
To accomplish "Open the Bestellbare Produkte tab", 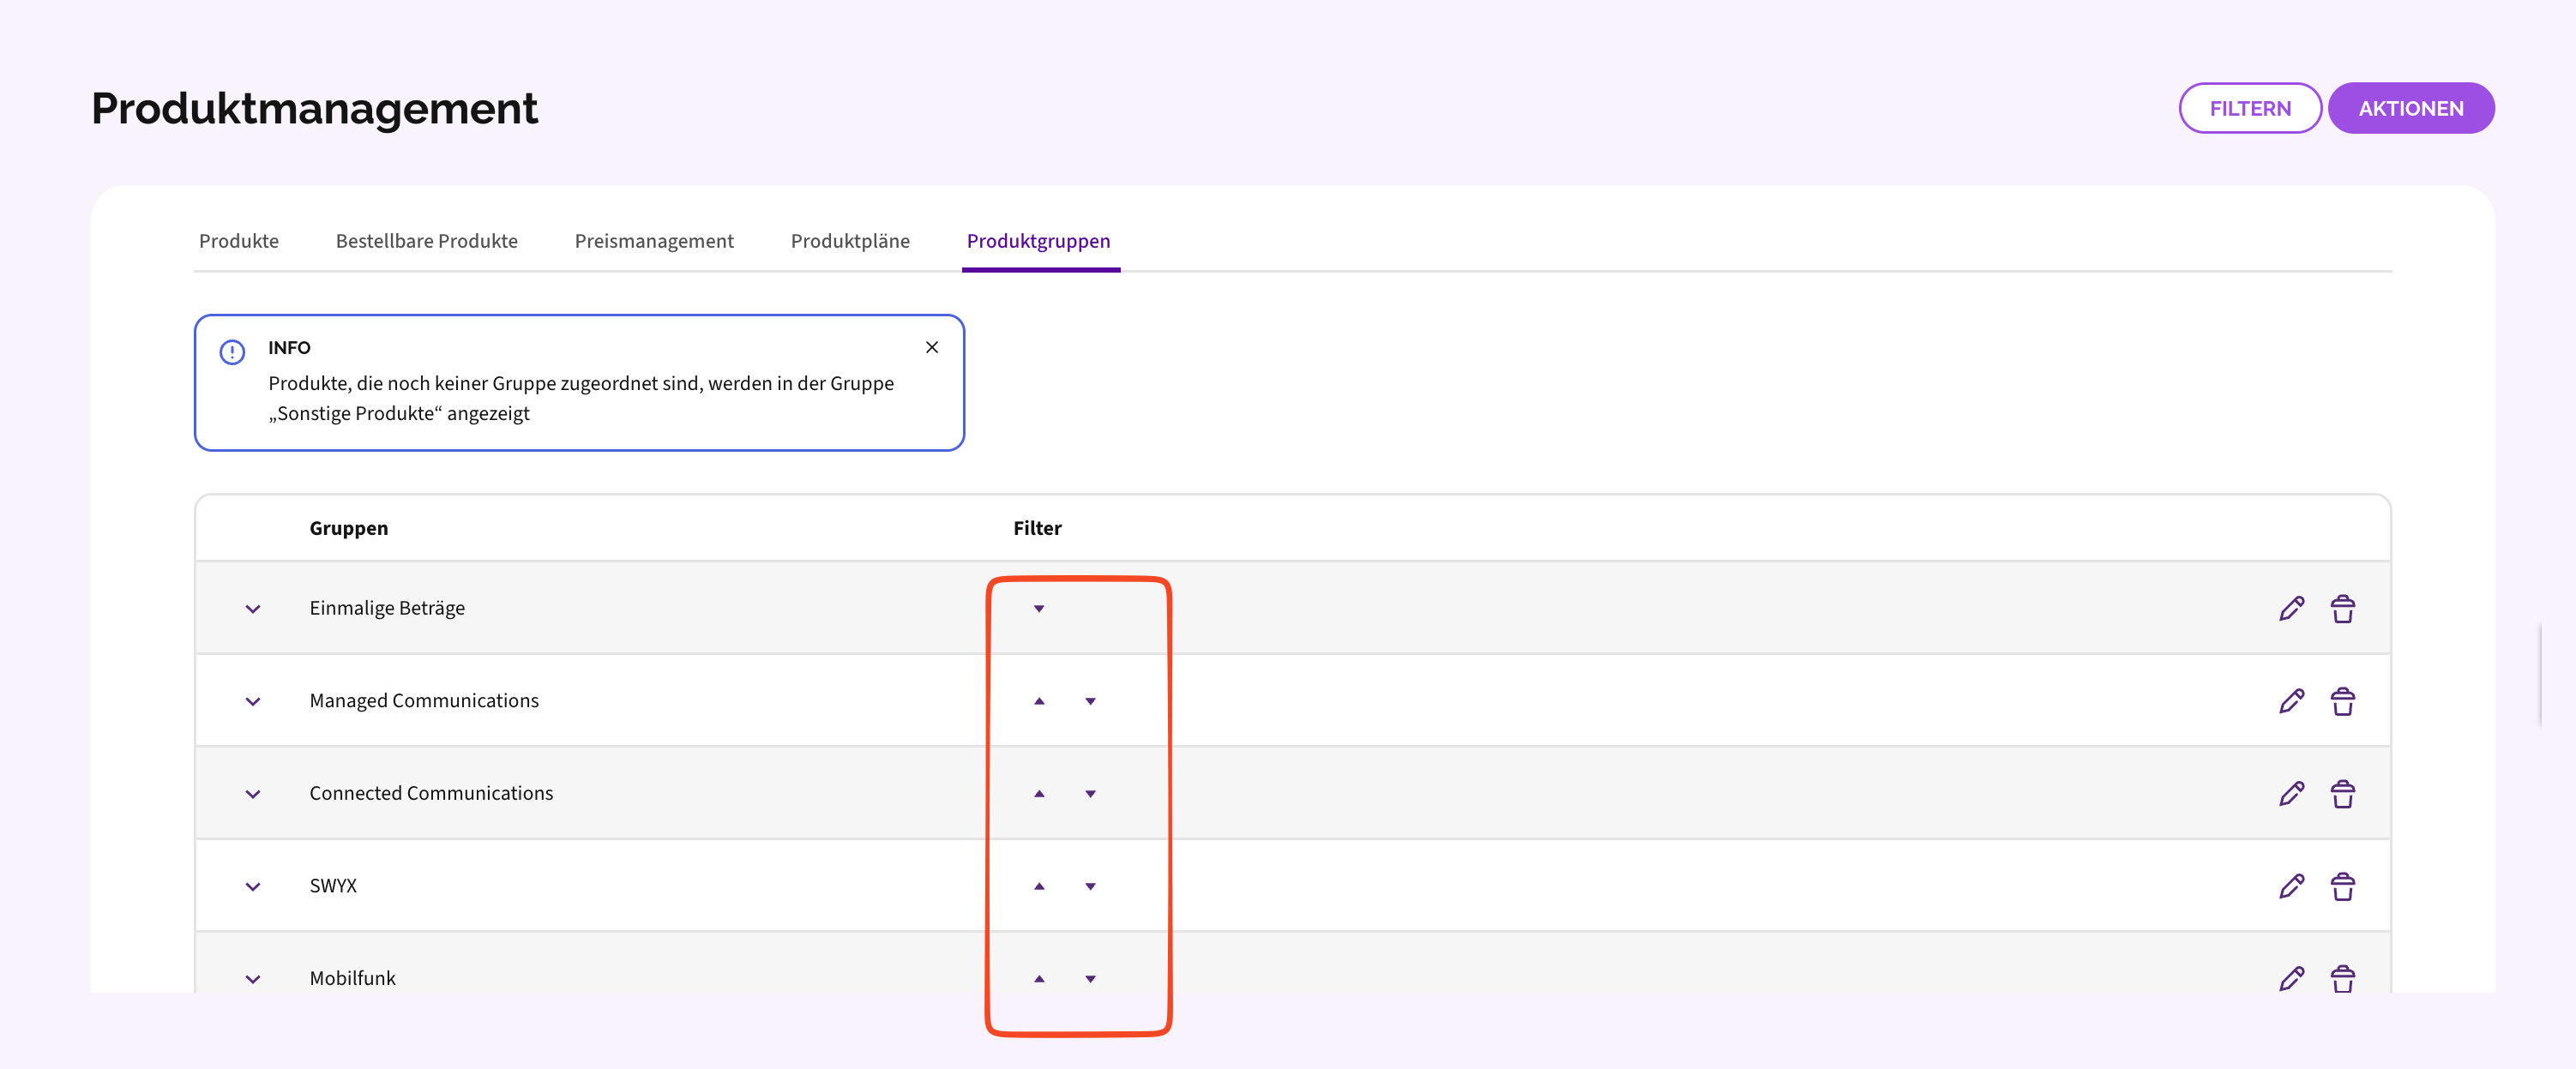I will [x=426, y=241].
